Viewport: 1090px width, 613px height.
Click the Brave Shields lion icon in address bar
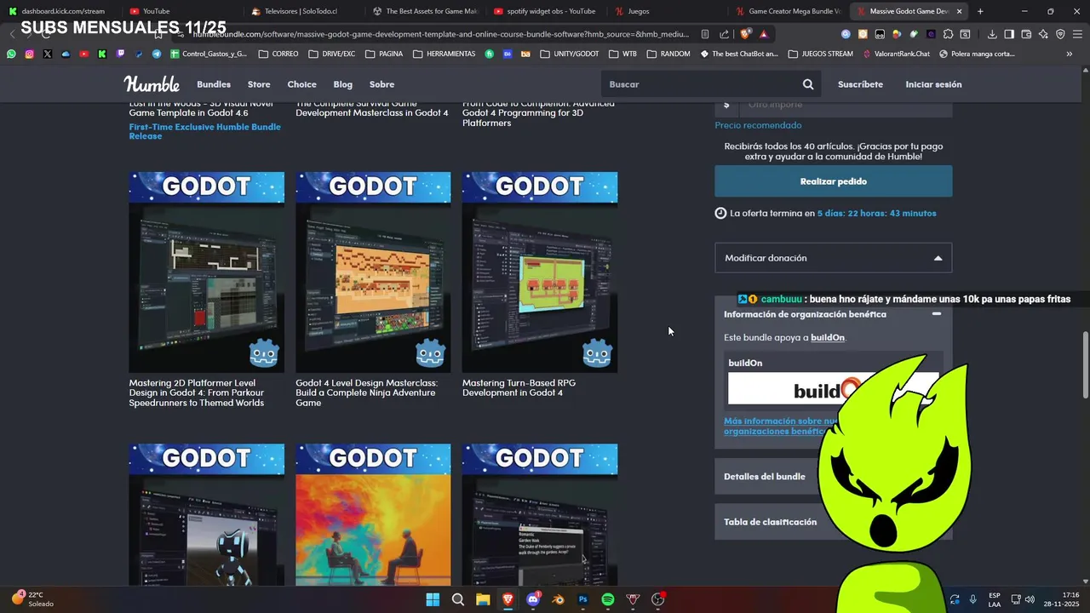coord(746,34)
